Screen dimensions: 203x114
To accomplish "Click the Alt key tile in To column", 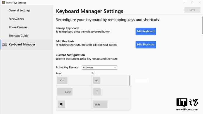I will (97, 80).
